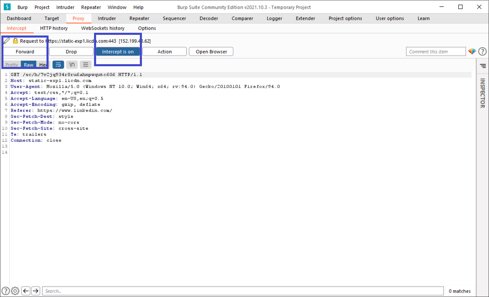The image size is (489, 297).
Task: Open the search settings gear icon
Action: point(15,291)
